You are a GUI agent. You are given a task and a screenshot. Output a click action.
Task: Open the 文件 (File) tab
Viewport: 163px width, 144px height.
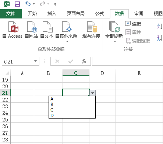coord(11,14)
